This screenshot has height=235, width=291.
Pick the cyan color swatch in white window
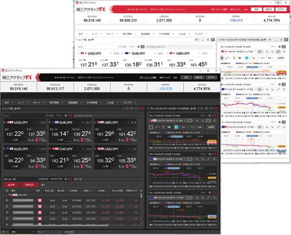246,58
